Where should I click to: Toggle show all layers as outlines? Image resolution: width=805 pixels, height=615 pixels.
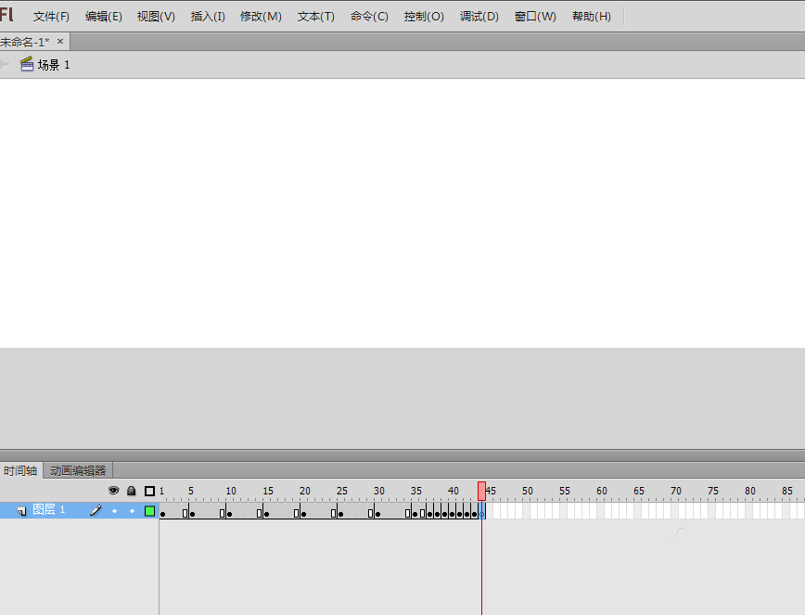(x=149, y=492)
